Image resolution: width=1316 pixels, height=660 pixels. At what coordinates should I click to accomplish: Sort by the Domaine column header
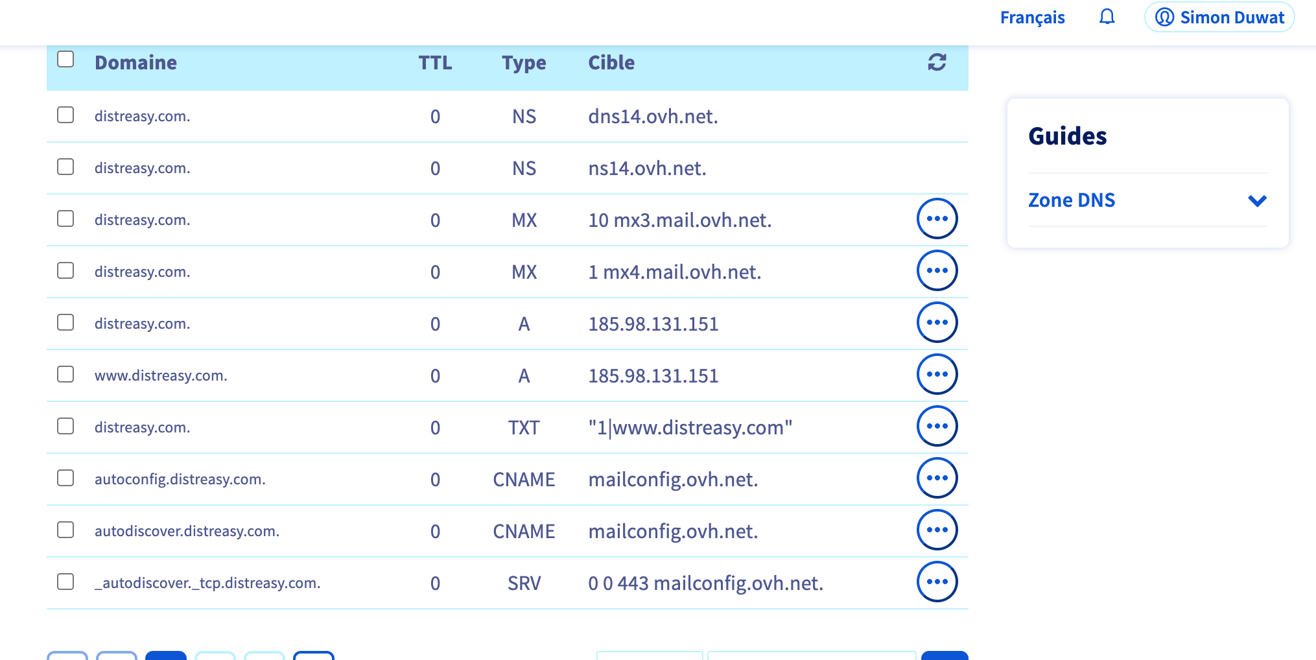point(135,63)
